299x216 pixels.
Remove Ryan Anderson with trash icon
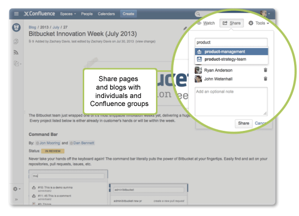pyautogui.click(x=265, y=70)
